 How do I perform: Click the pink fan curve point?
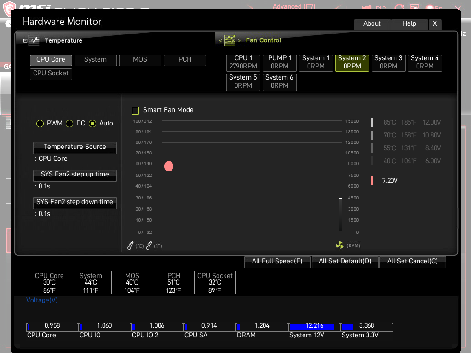click(169, 166)
